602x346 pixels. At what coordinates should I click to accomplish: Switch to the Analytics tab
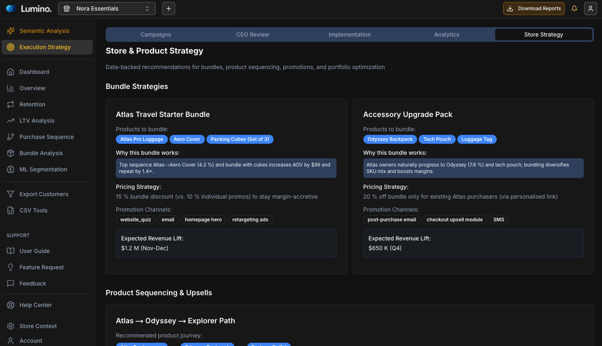point(446,35)
